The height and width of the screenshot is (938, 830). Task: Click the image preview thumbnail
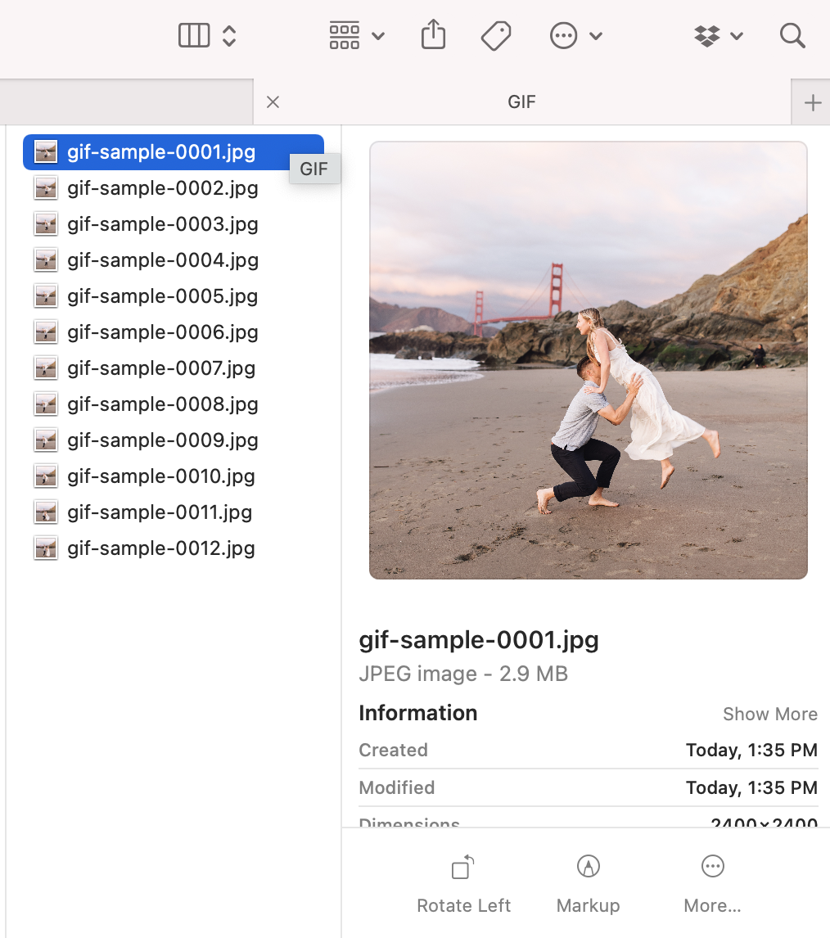pos(588,360)
